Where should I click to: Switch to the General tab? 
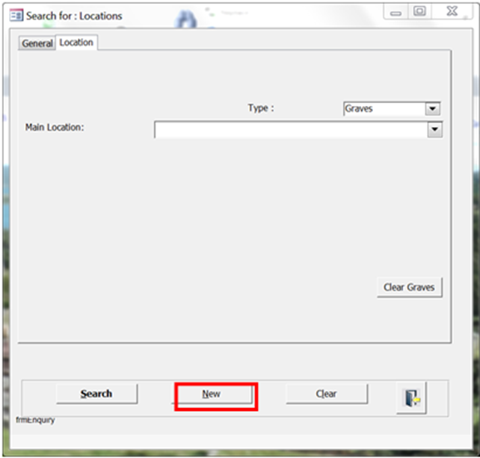[x=37, y=43]
